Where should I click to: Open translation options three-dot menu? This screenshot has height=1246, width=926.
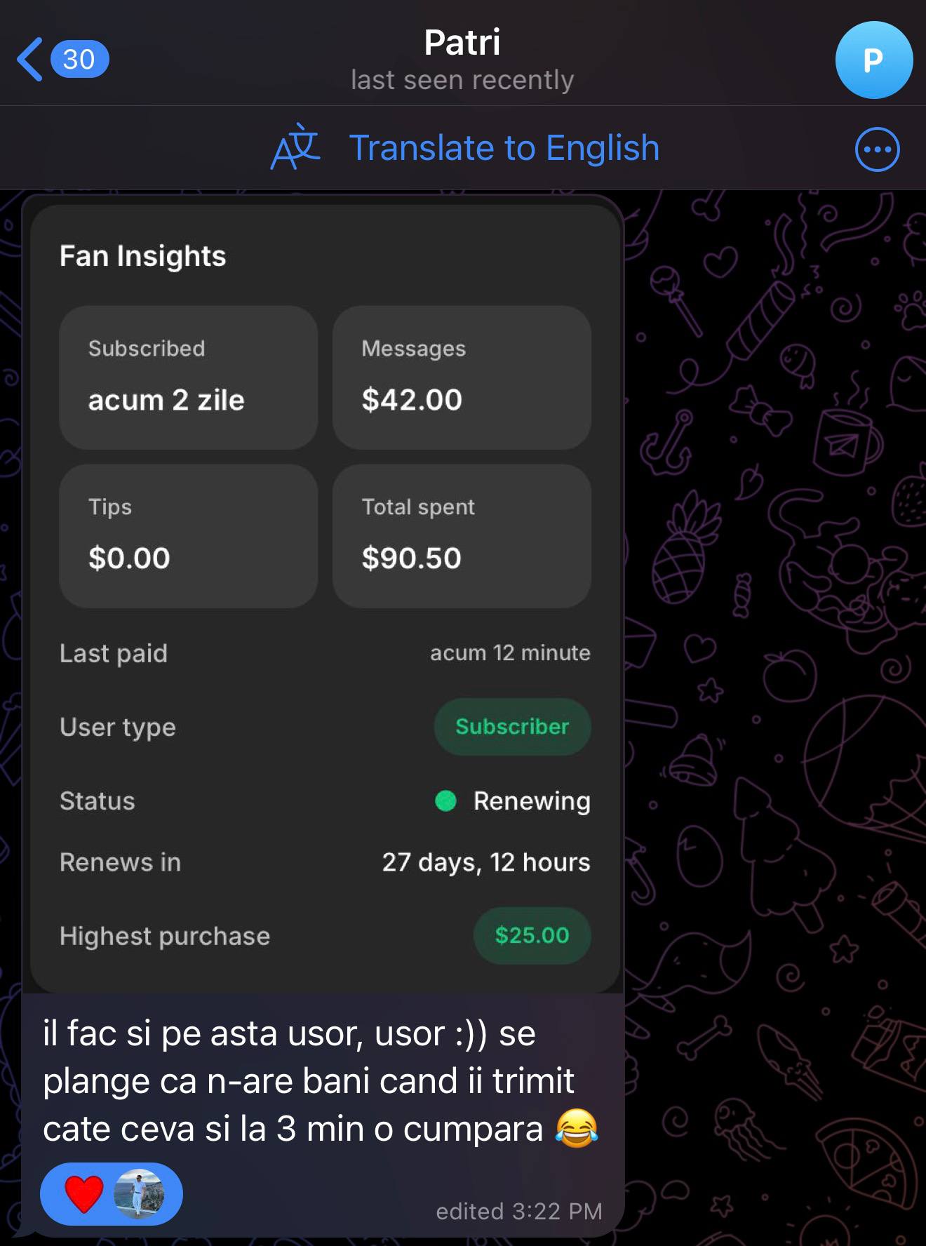pyautogui.click(x=877, y=149)
